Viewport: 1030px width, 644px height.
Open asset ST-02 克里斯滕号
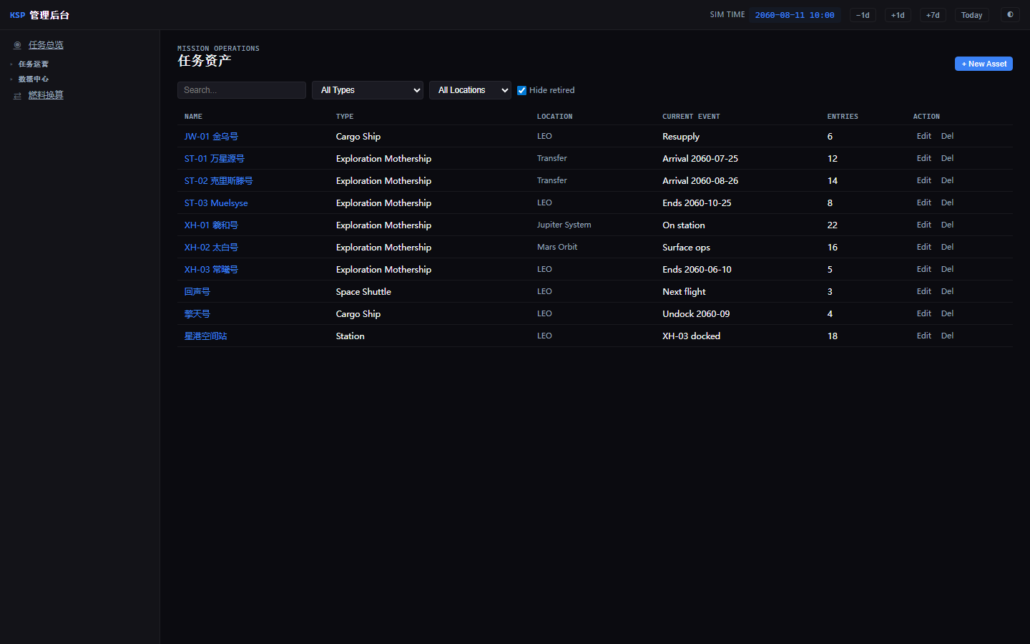pyautogui.click(x=218, y=181)
